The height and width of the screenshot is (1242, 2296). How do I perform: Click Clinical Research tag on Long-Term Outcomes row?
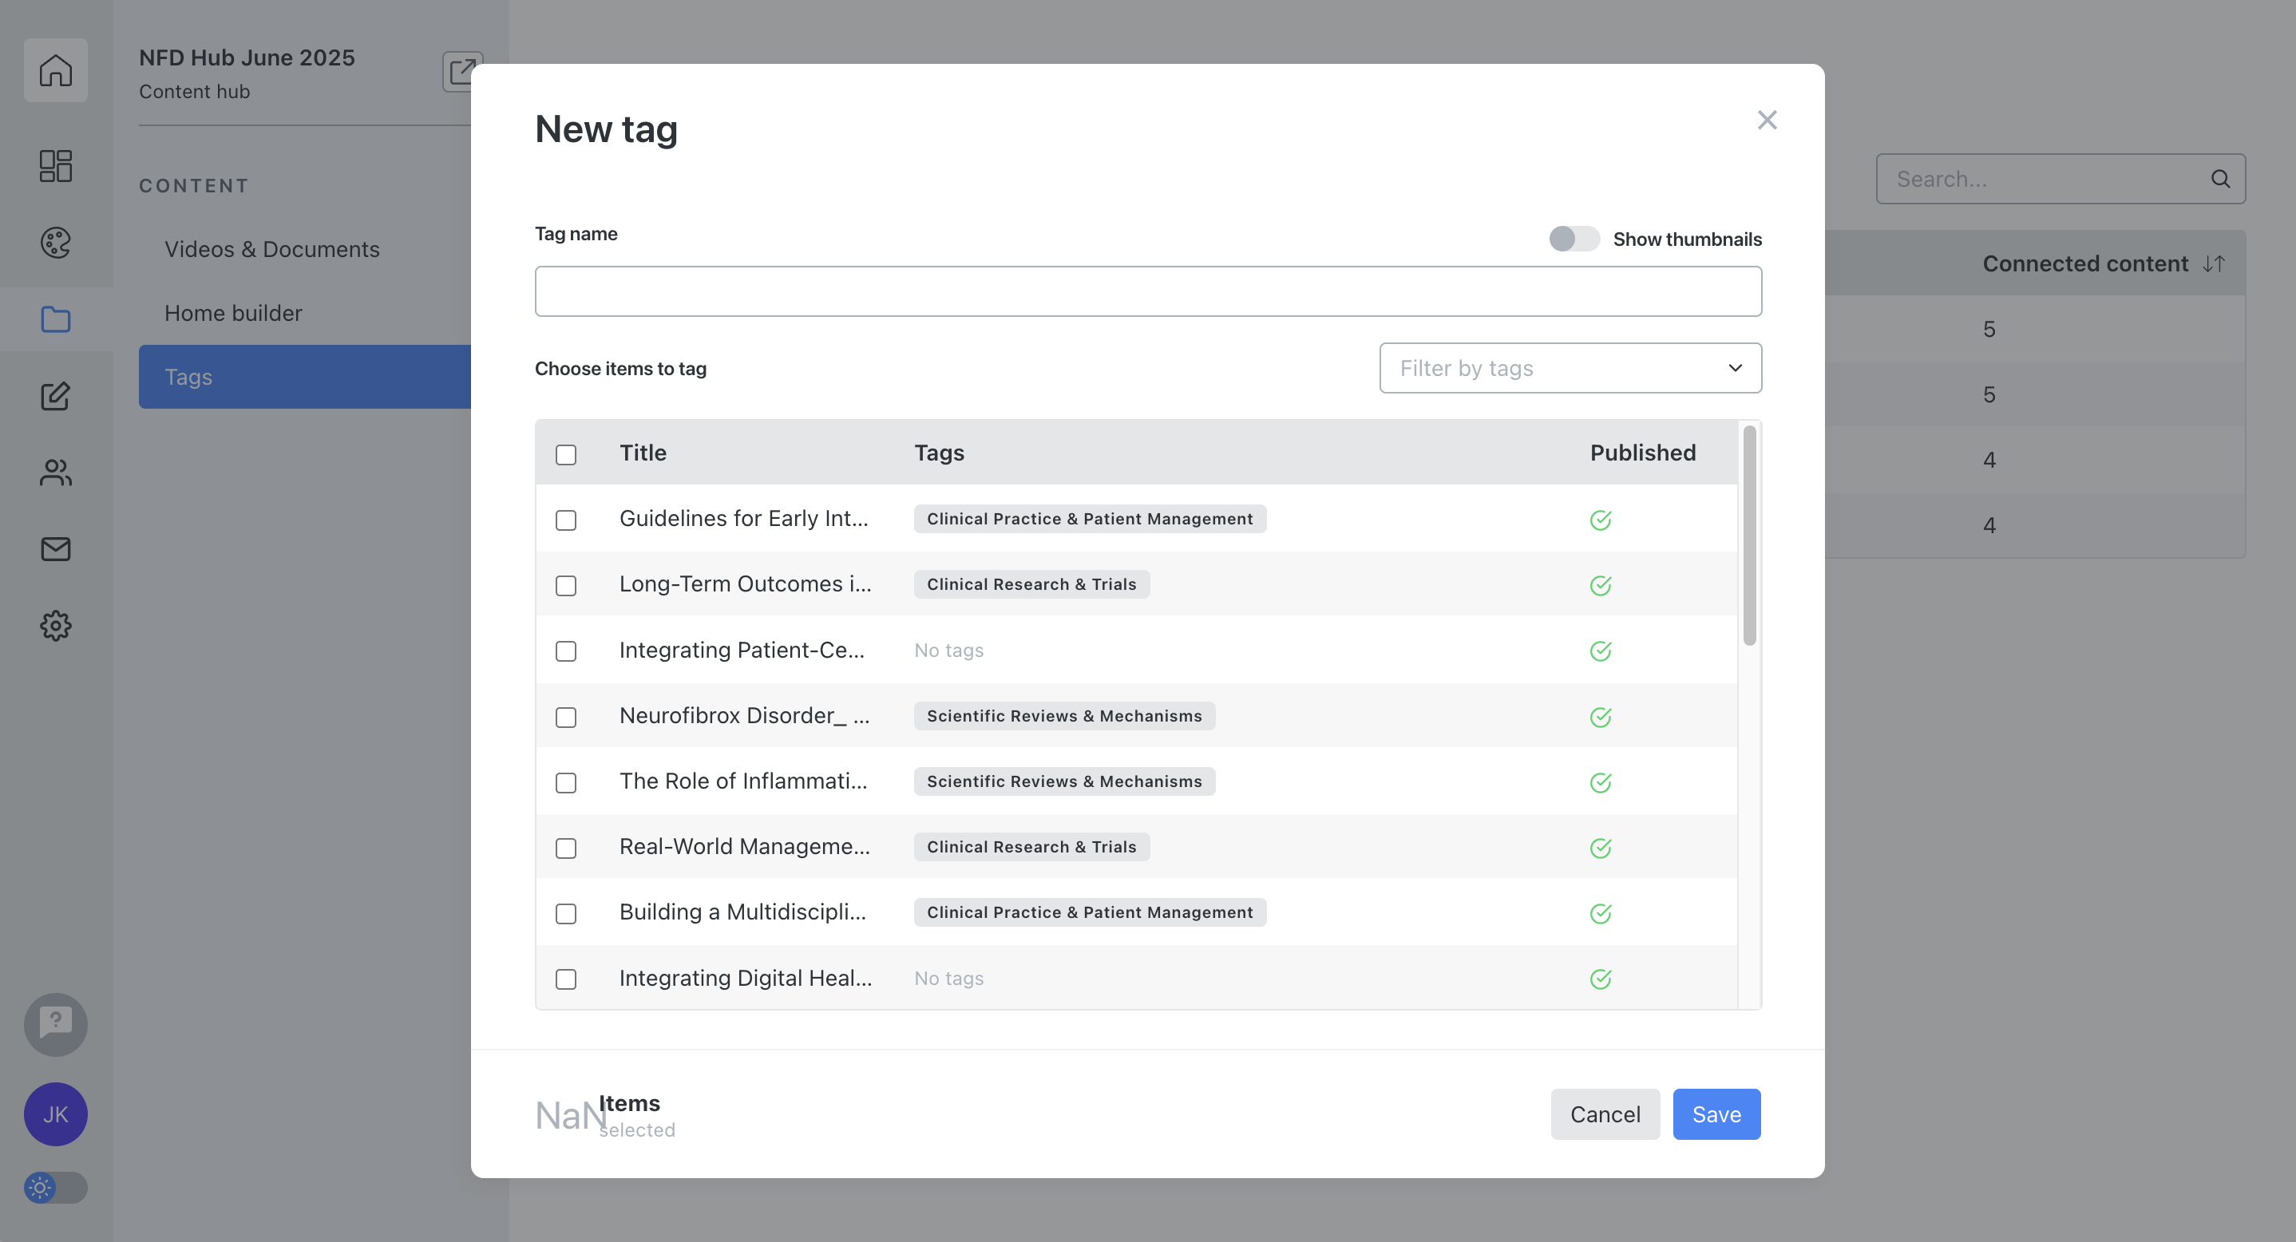coord(1031,584)
